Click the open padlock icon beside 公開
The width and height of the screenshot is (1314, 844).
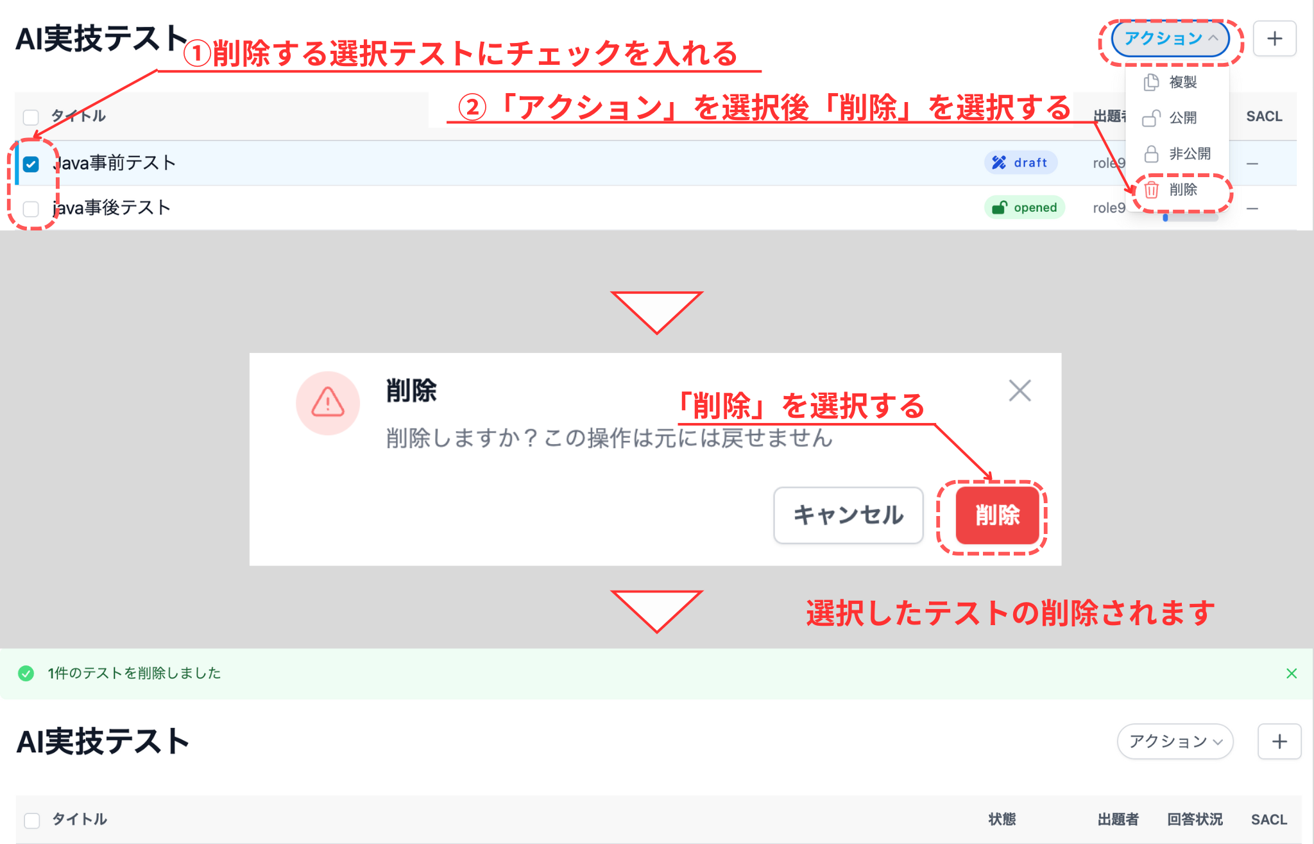1150,118
